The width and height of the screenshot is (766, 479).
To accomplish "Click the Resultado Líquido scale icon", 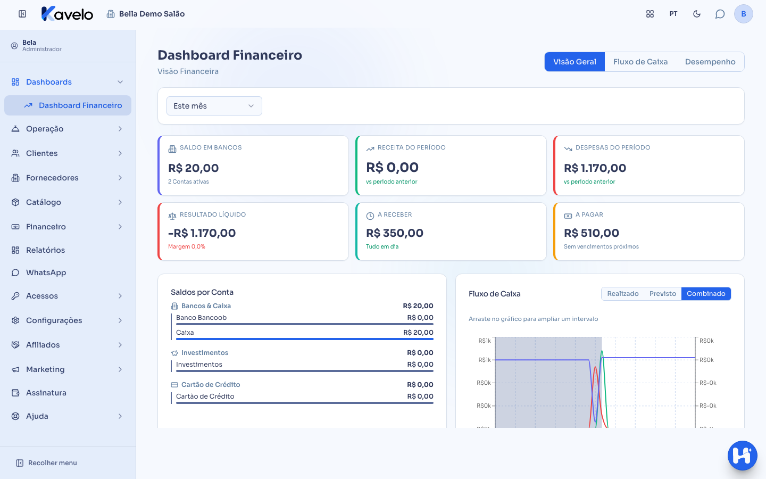I will coord(172,216).
